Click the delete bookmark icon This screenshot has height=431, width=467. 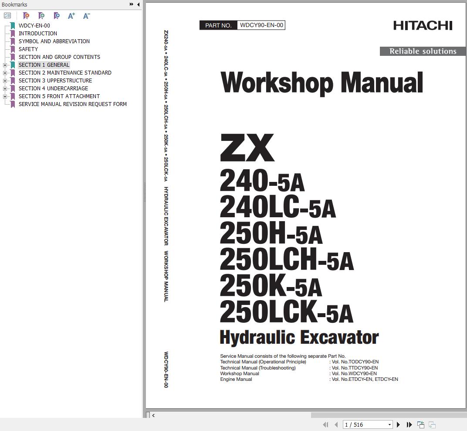(x=26, y=16)
